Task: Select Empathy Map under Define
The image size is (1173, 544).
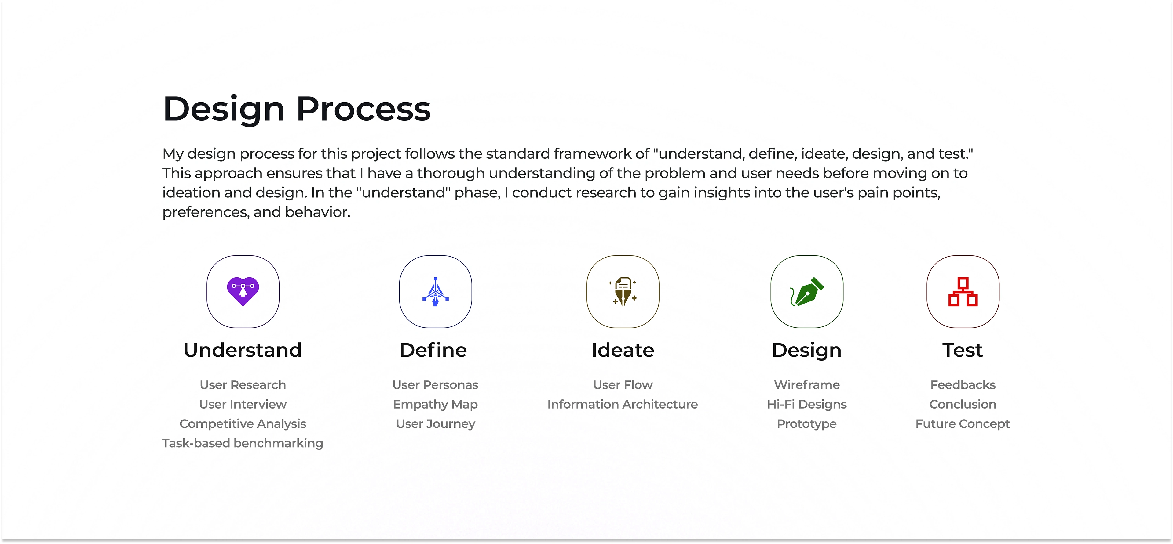Action: [435, 404]
